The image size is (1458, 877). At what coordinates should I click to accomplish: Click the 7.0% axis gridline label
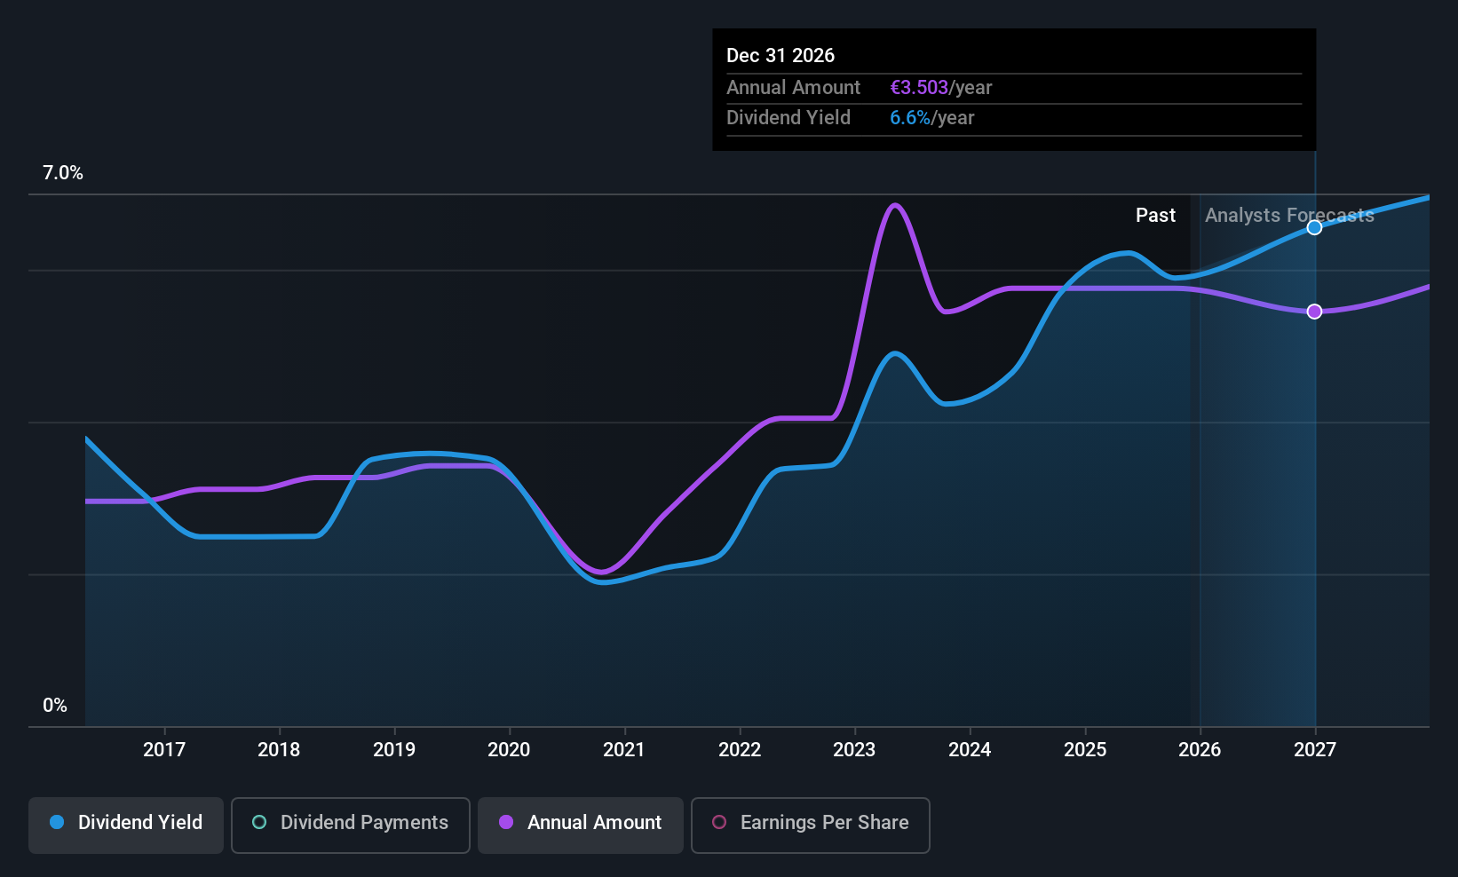pyautogui.click(x=62, y=173)
